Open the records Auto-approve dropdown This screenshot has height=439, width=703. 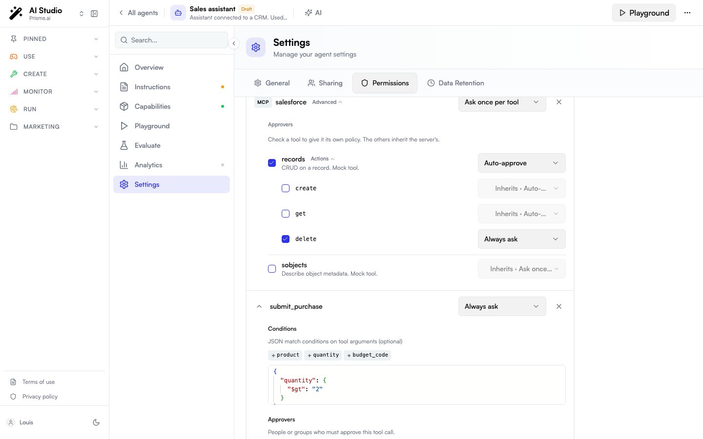pos(521,163)
